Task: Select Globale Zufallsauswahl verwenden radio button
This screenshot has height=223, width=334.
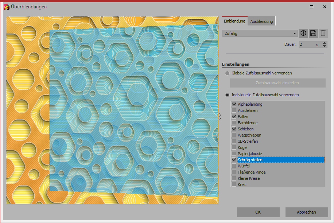Action: pos(228,73)
